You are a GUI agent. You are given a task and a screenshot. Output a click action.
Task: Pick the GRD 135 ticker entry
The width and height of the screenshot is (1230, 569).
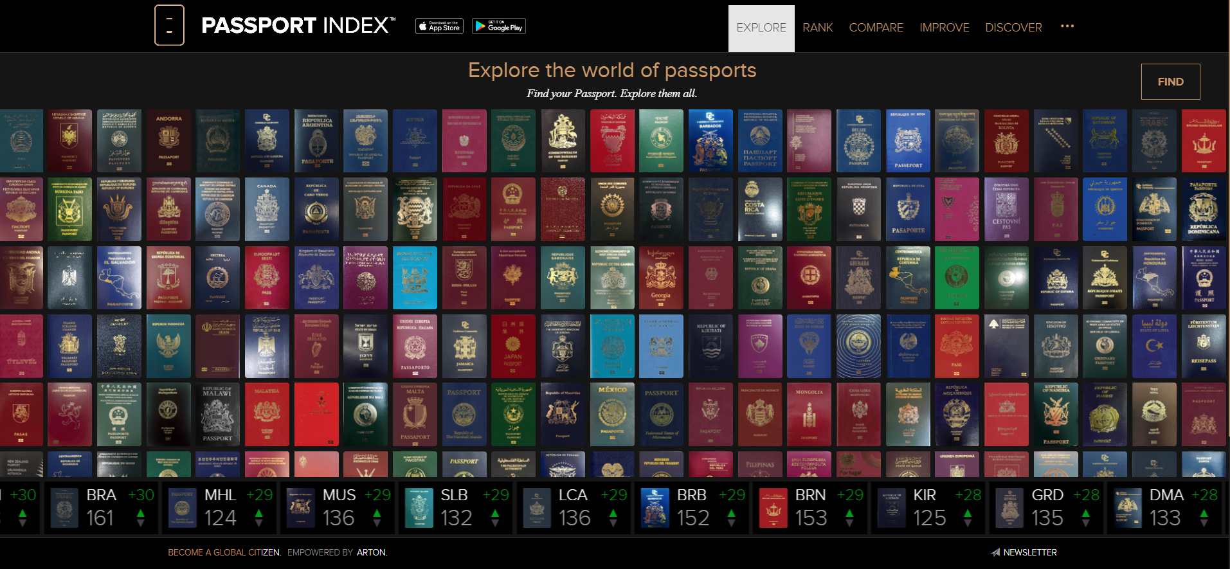click(x=1046, y=507)
